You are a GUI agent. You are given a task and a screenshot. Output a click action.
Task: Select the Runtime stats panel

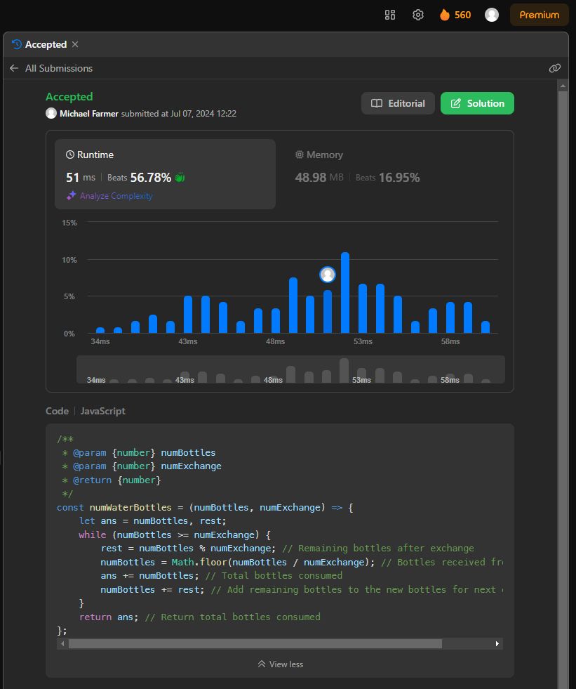(165, 173)
